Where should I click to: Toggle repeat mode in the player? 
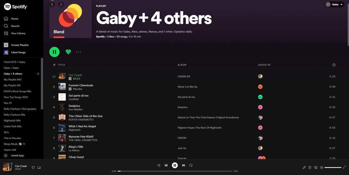191,165
